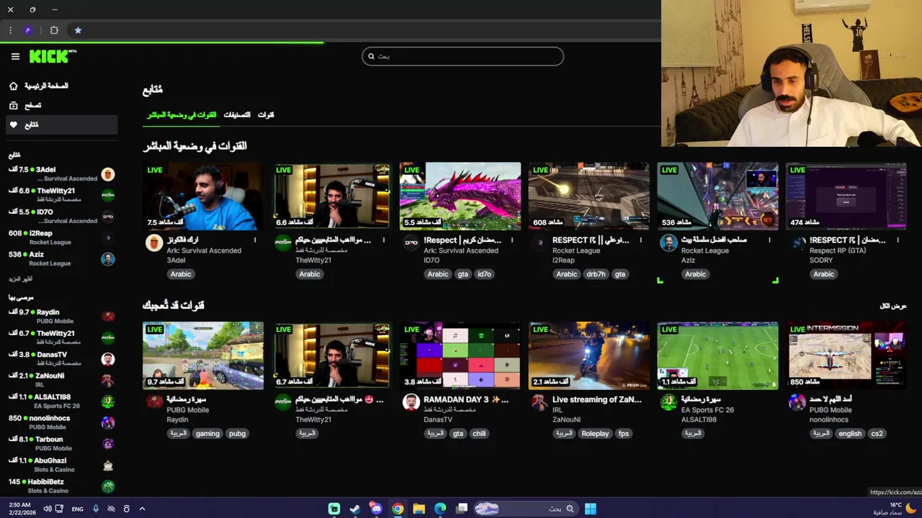Click ZaNouNi avatar under IRL stream card
The height and width of the screenshot is (518, 922).
pyautogui.click(x=540, y=402)
